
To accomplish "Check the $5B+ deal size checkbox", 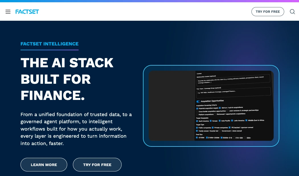I will click(245, 138).
